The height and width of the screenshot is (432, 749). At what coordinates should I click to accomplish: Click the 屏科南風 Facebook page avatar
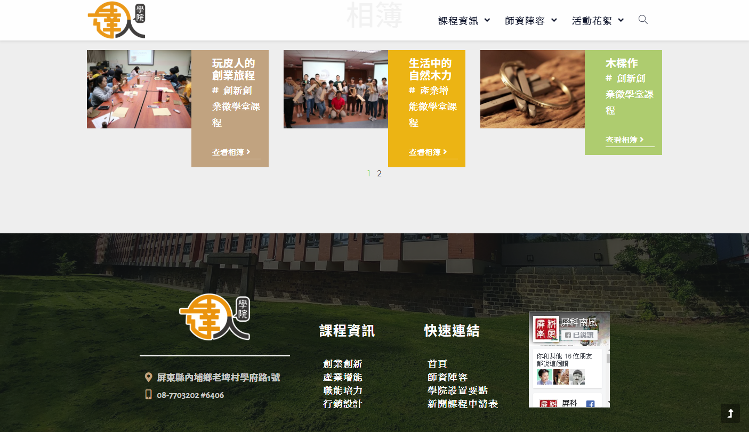(x=546, y=329)
